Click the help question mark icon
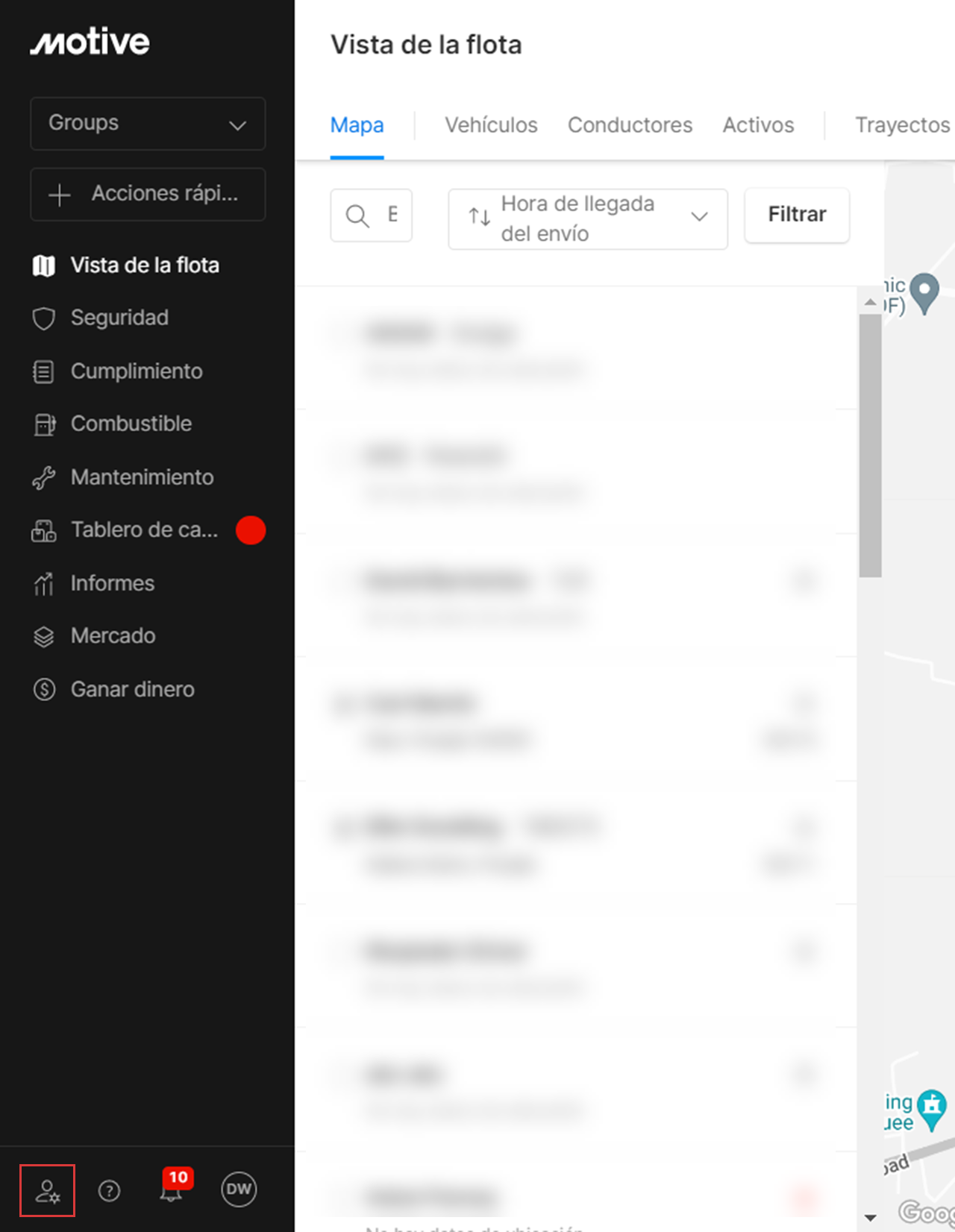The width and height of the screenshot is (955, 1232). (109, 1191)
